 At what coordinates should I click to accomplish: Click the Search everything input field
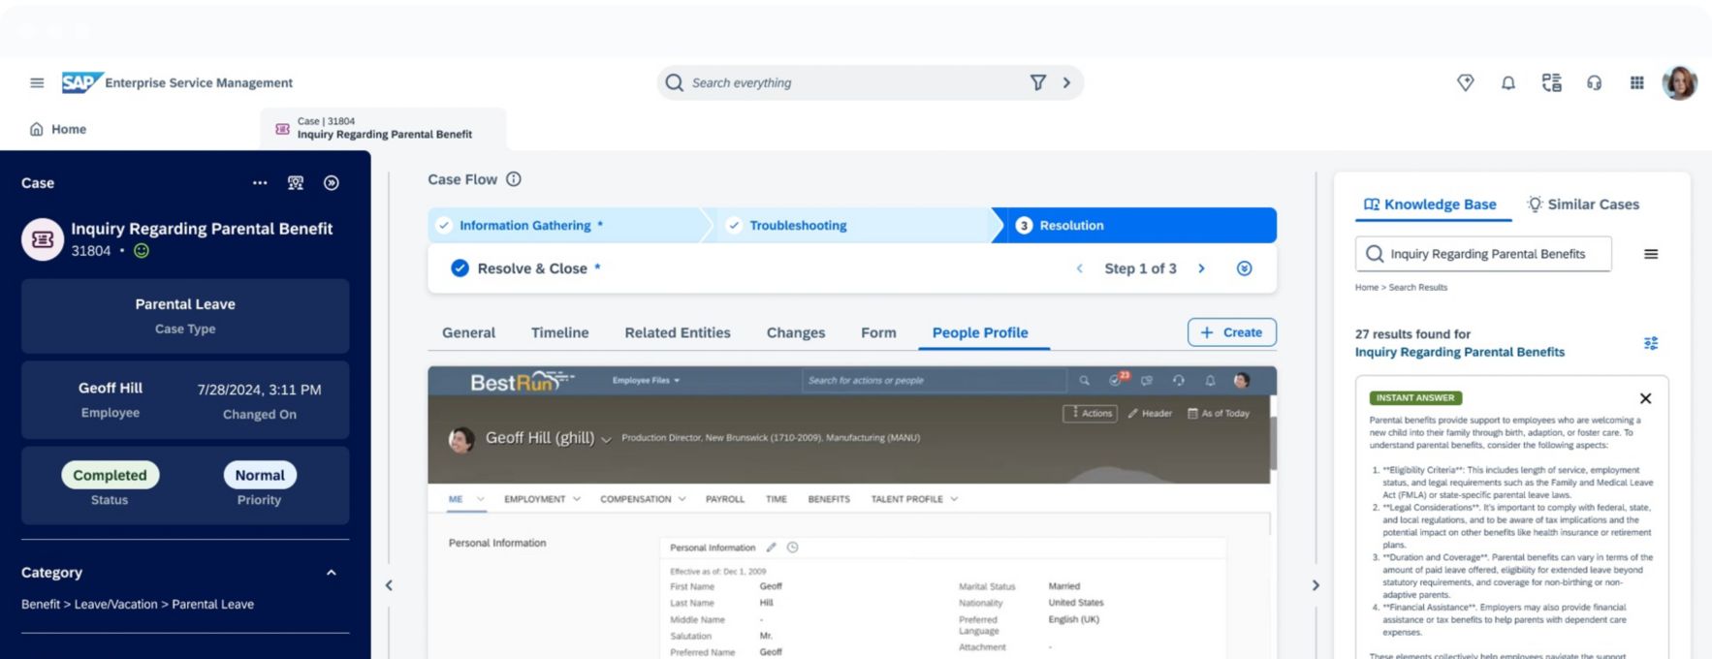click(x=853, y=83)
